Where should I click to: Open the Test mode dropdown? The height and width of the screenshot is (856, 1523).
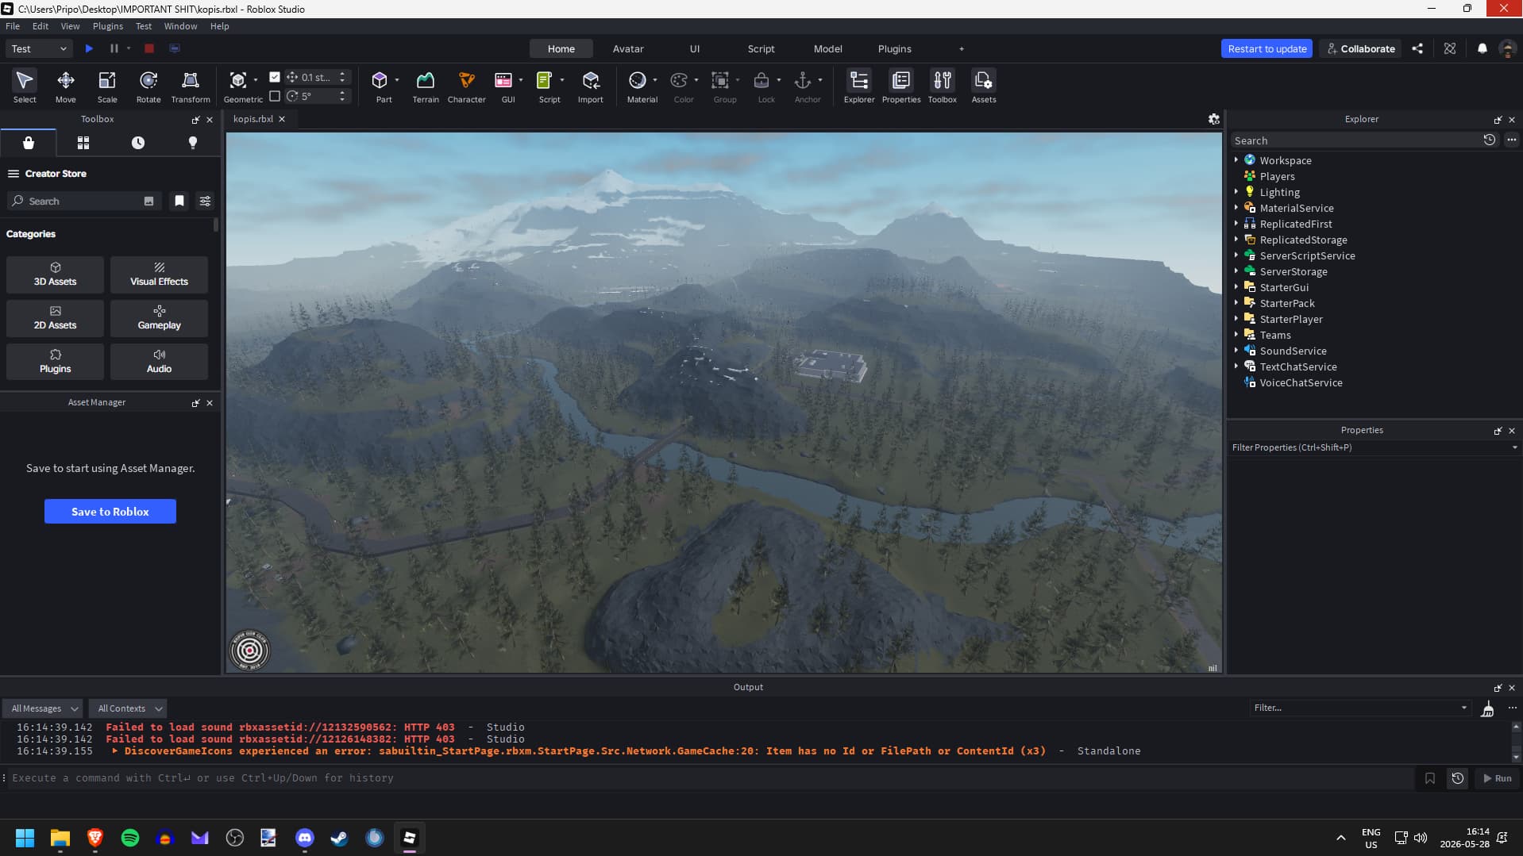(39, 48)
